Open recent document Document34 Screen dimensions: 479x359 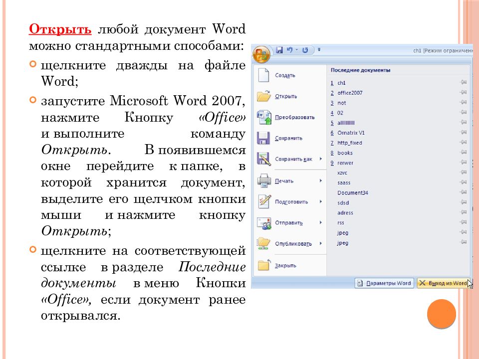(353, 192)
